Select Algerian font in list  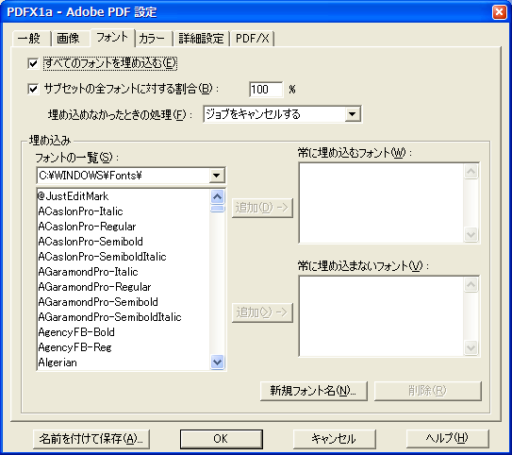124,362
